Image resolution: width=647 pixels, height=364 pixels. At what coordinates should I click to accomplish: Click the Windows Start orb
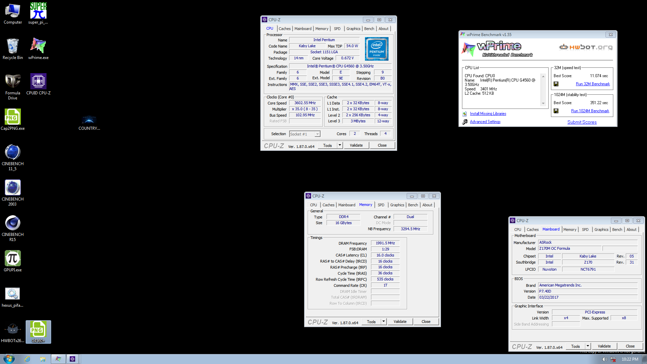click(x=9, y=359)
